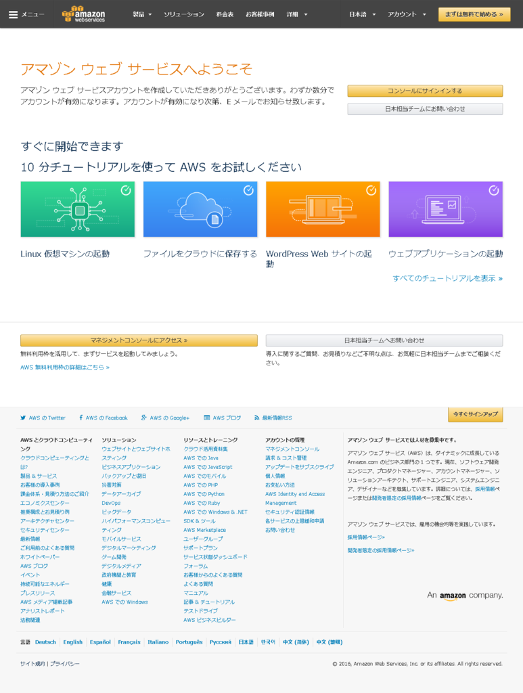Image resolution: width=523 pixels, height=693 pixels.
Task: Click ビッグデータ footer link
Action: 116,512
